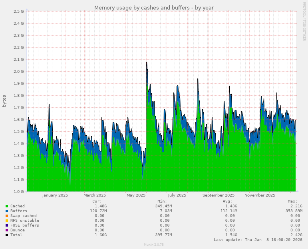Screen dimensions: 308x249
Task: Click the 'Avg:' column header
Action: [227, 201]
